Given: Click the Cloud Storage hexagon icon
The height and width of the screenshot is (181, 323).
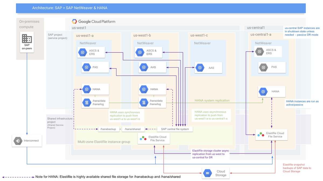Looking at the screenshot, I should coord(207,173).
